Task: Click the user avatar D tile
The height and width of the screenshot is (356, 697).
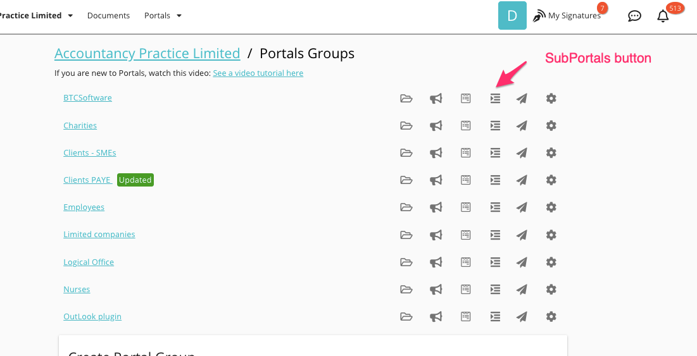Action: (x=512, y=16)
